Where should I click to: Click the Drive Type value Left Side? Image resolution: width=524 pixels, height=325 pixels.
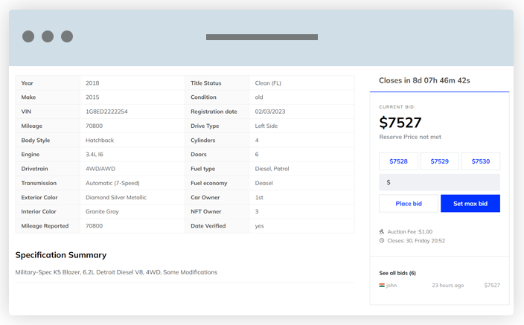click(266, 126)
